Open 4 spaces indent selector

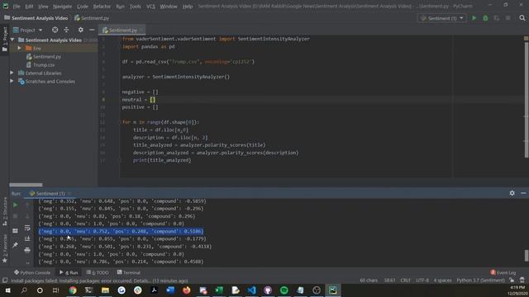coord(443,280)
